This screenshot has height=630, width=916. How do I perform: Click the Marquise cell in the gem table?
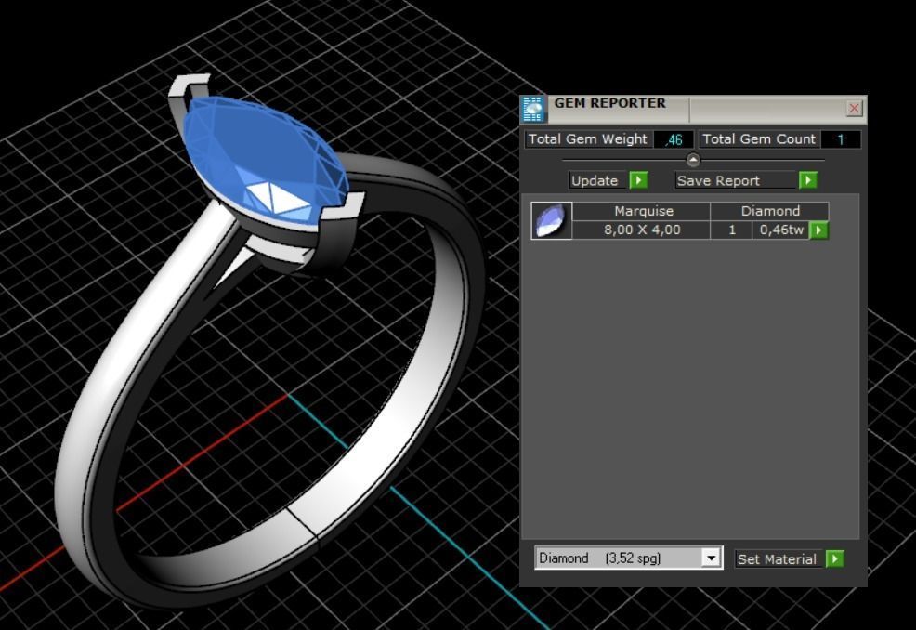(x=641, y=211)
